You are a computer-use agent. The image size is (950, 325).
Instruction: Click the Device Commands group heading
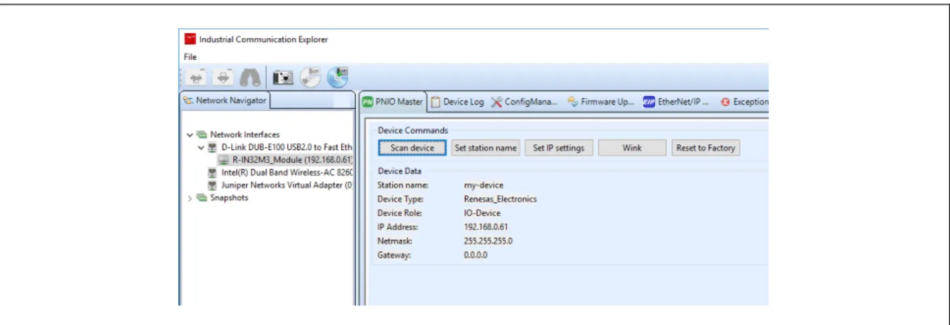(x=412, y=130)
